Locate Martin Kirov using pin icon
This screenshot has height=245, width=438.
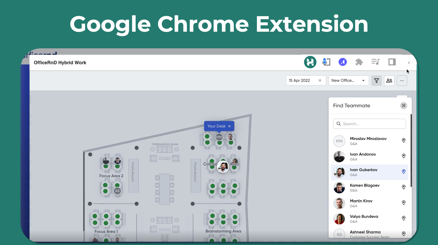point(404,203)
